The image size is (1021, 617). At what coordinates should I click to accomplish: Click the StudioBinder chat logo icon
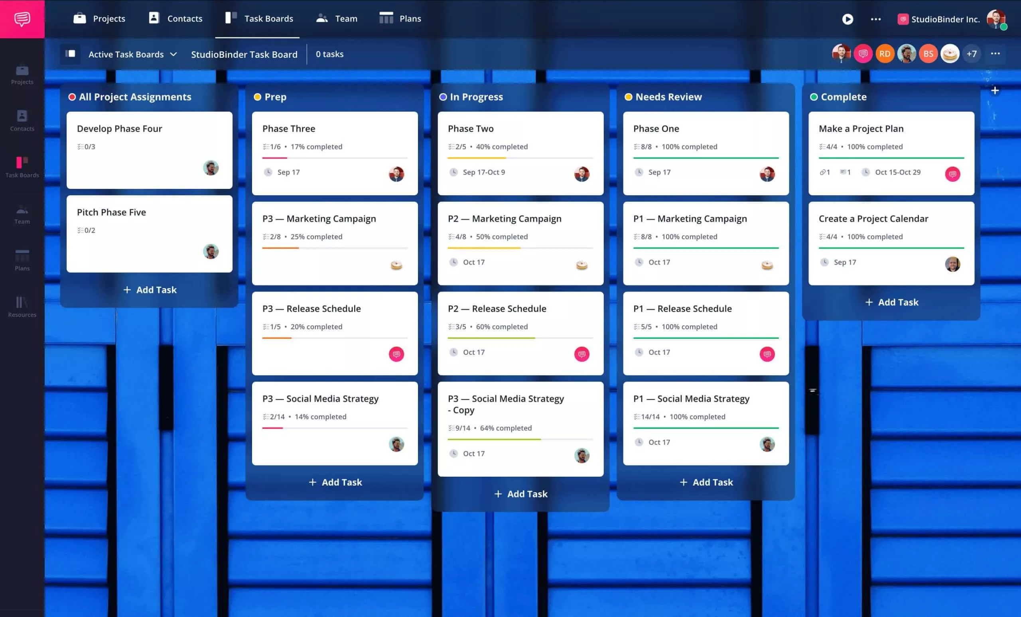(x=22, y=19)
